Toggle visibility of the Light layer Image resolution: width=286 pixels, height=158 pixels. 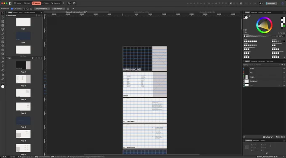284,85
